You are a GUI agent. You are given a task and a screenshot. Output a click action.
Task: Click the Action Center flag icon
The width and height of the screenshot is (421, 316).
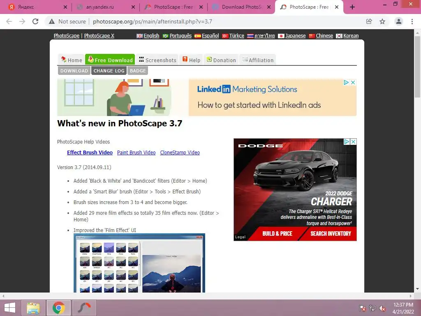pyautogui.click(x=363, y=308)
